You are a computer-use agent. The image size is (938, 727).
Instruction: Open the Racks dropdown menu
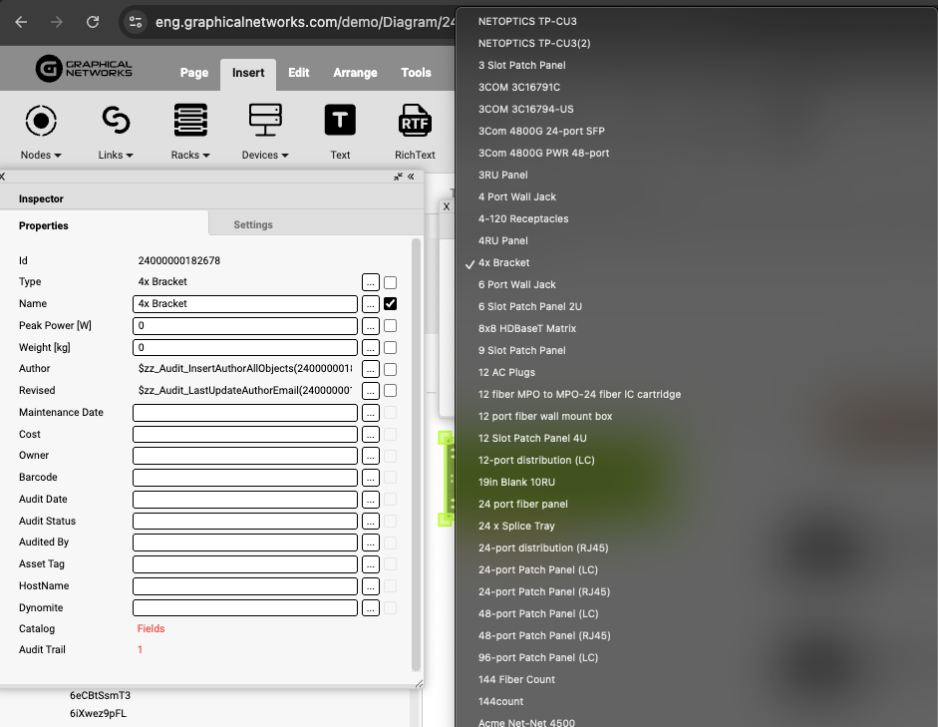[x=205, y=156]
